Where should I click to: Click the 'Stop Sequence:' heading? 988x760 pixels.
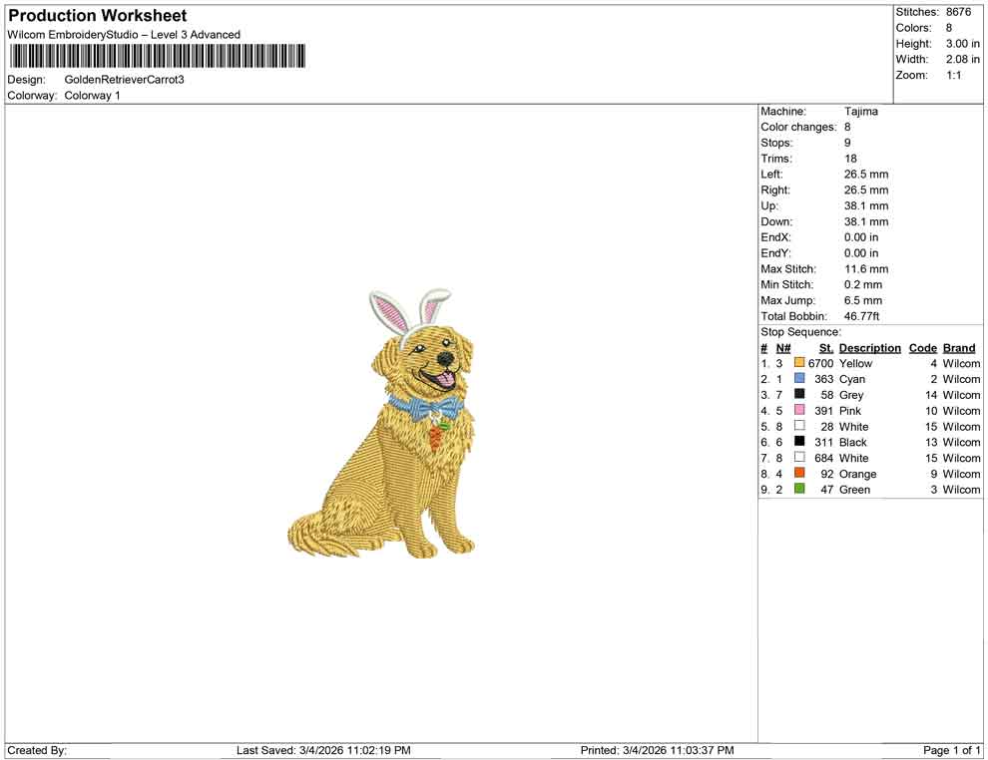pyautogui.click(x=800, y=332)
